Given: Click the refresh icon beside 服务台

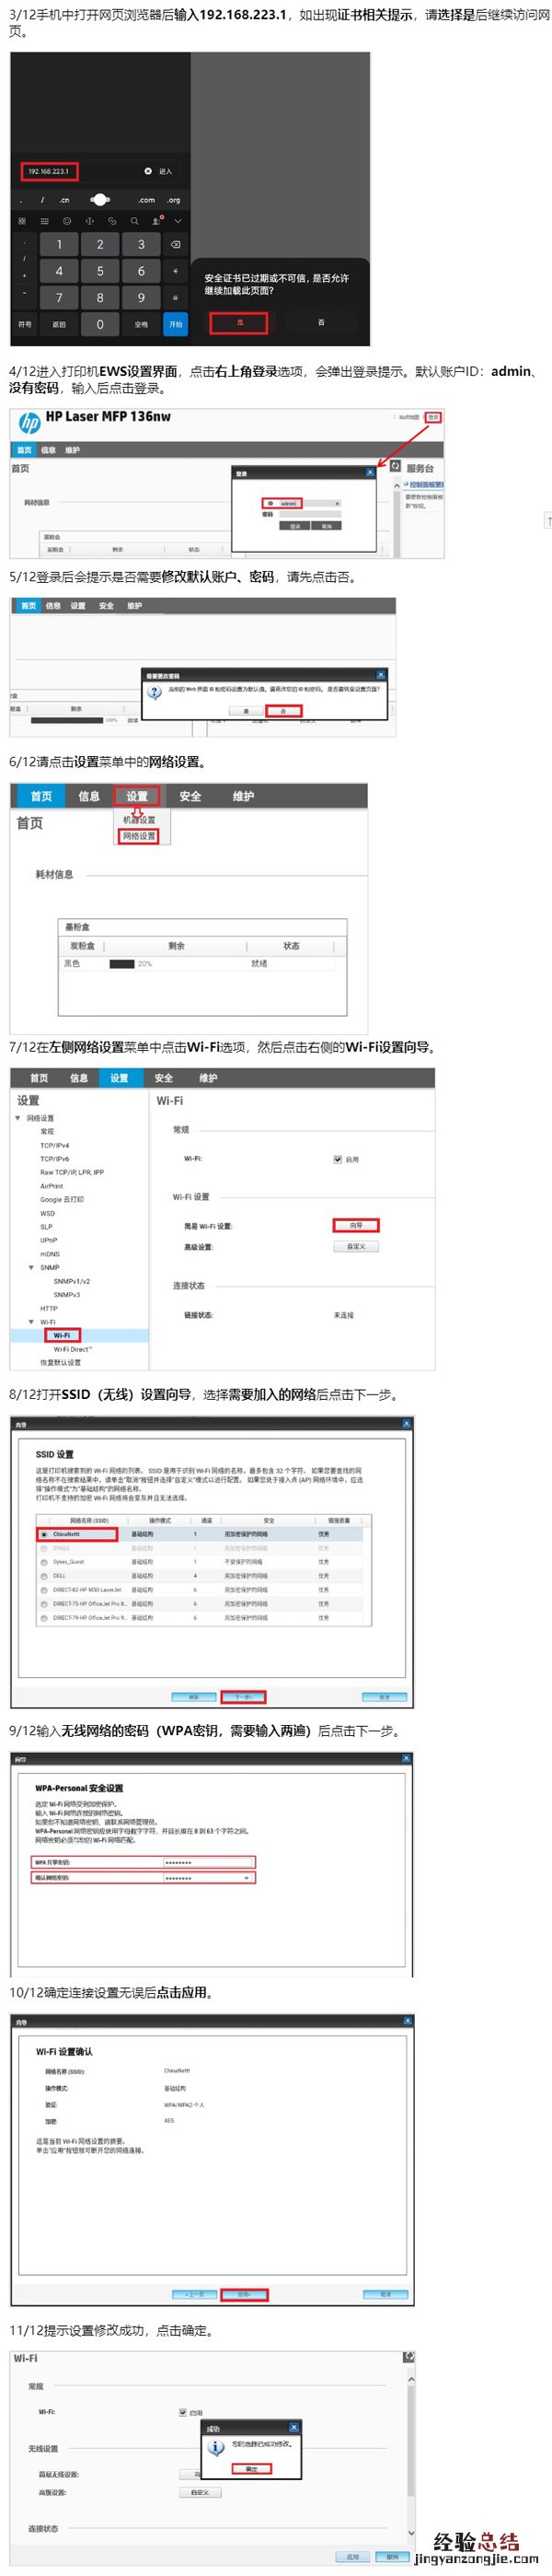Looking at the screenshot, I should [396, 467].
